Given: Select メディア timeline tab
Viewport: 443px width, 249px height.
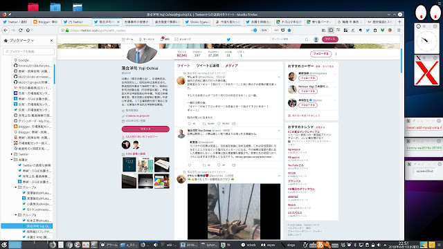Looking at the screenshot, I should [x=231, y=66].
